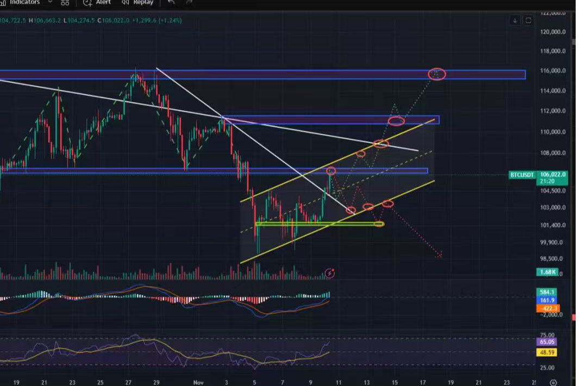The height and width of the screenshot is (386, 580).
Task: Redo the chart action
Action: pyautogui.click(x=189, y=2)
